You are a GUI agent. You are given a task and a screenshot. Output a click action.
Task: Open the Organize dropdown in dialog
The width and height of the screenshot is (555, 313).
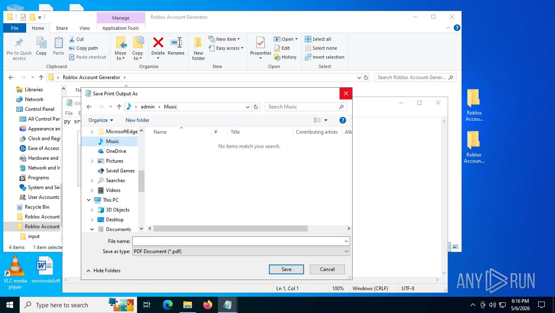click(x=101, y=120)
